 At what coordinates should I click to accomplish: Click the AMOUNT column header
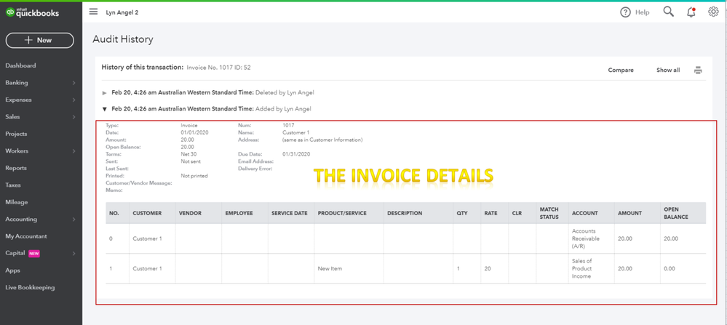coord(629,214)
